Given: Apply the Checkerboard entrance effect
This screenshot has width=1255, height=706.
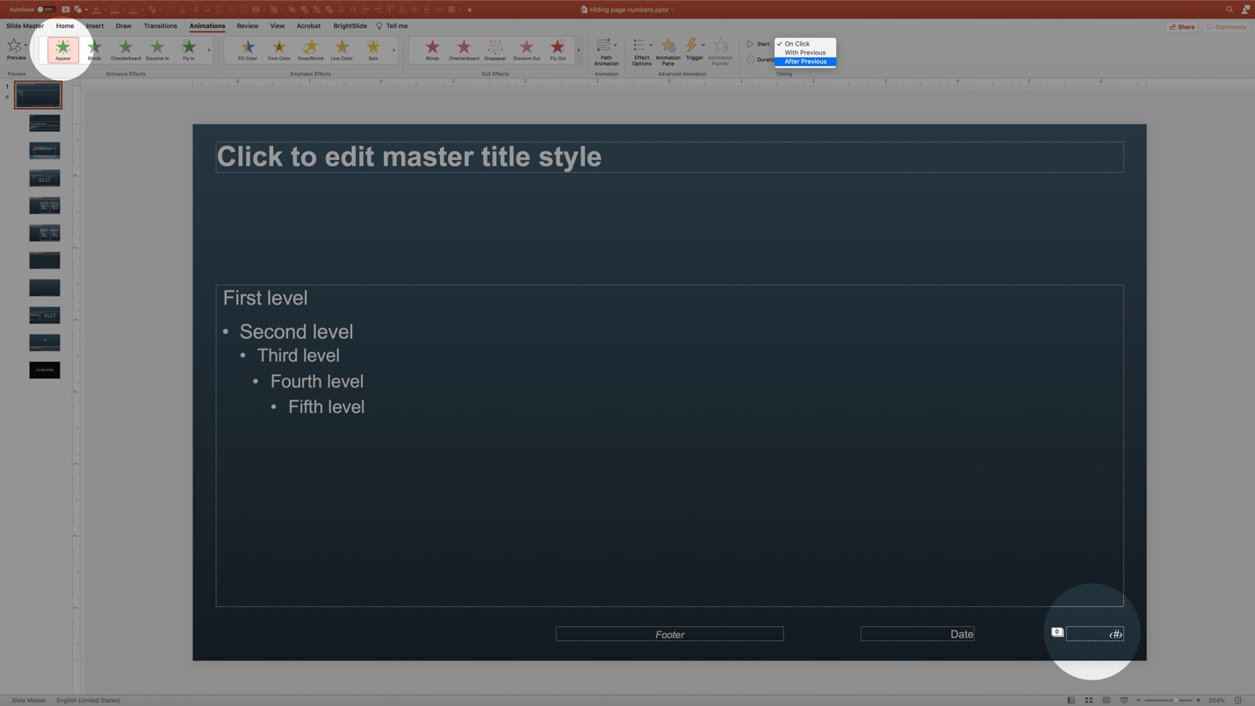Looking at the screenshot, I should click(x=126, y=50).
